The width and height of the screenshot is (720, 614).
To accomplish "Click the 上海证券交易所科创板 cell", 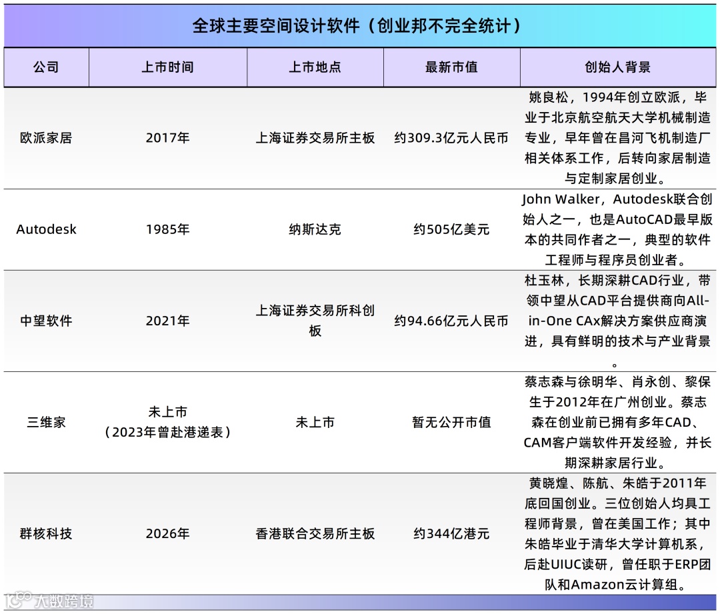I will coord(315,321).
